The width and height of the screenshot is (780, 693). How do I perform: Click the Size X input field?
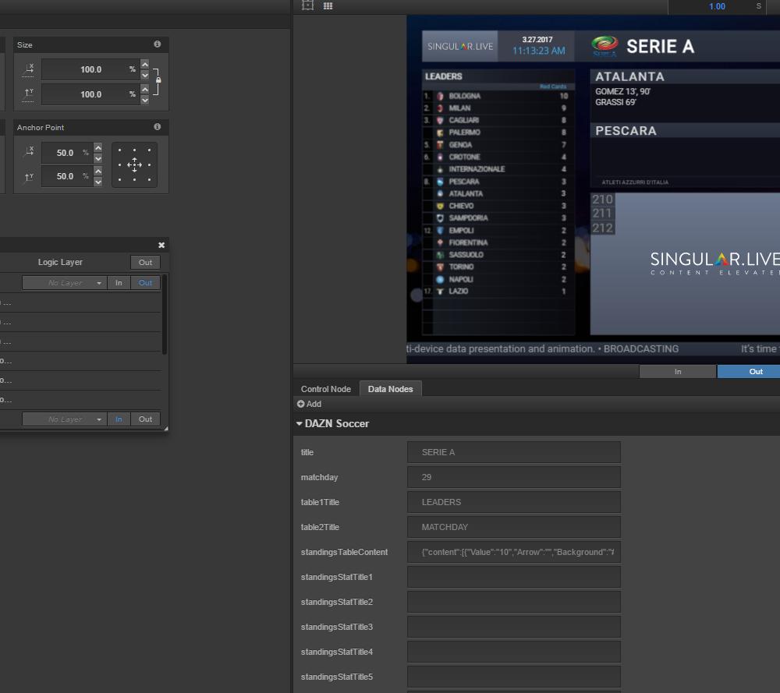(90, 69)
